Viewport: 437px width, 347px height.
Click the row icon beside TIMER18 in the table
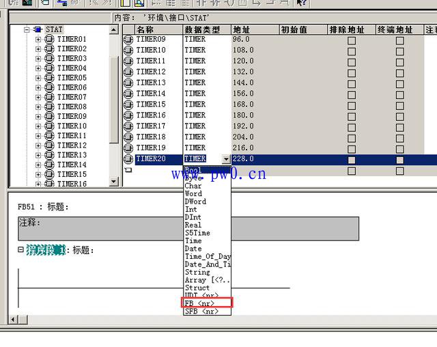(128, 137)
